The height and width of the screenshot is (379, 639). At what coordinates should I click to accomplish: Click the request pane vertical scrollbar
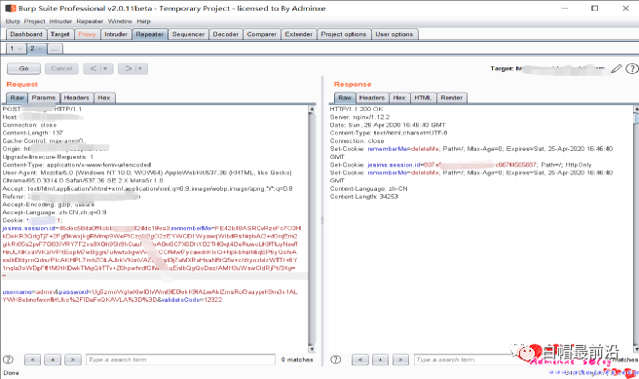312,228
